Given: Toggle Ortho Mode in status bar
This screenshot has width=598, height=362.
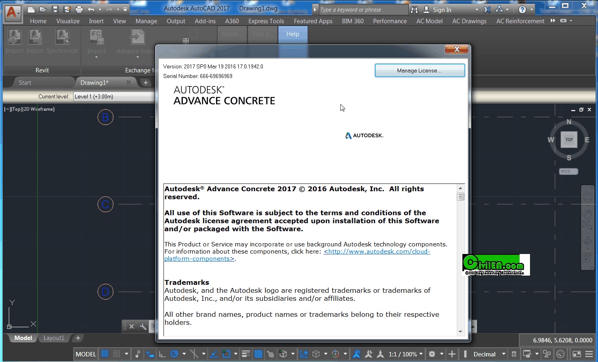Looking at the screenshot, I should 162,354.
